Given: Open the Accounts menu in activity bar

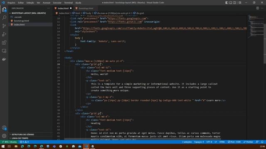Looking at the screenshot, I should click(4, 128).
